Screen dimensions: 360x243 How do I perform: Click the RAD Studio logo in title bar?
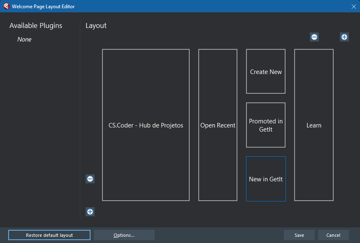pos(6,6)
